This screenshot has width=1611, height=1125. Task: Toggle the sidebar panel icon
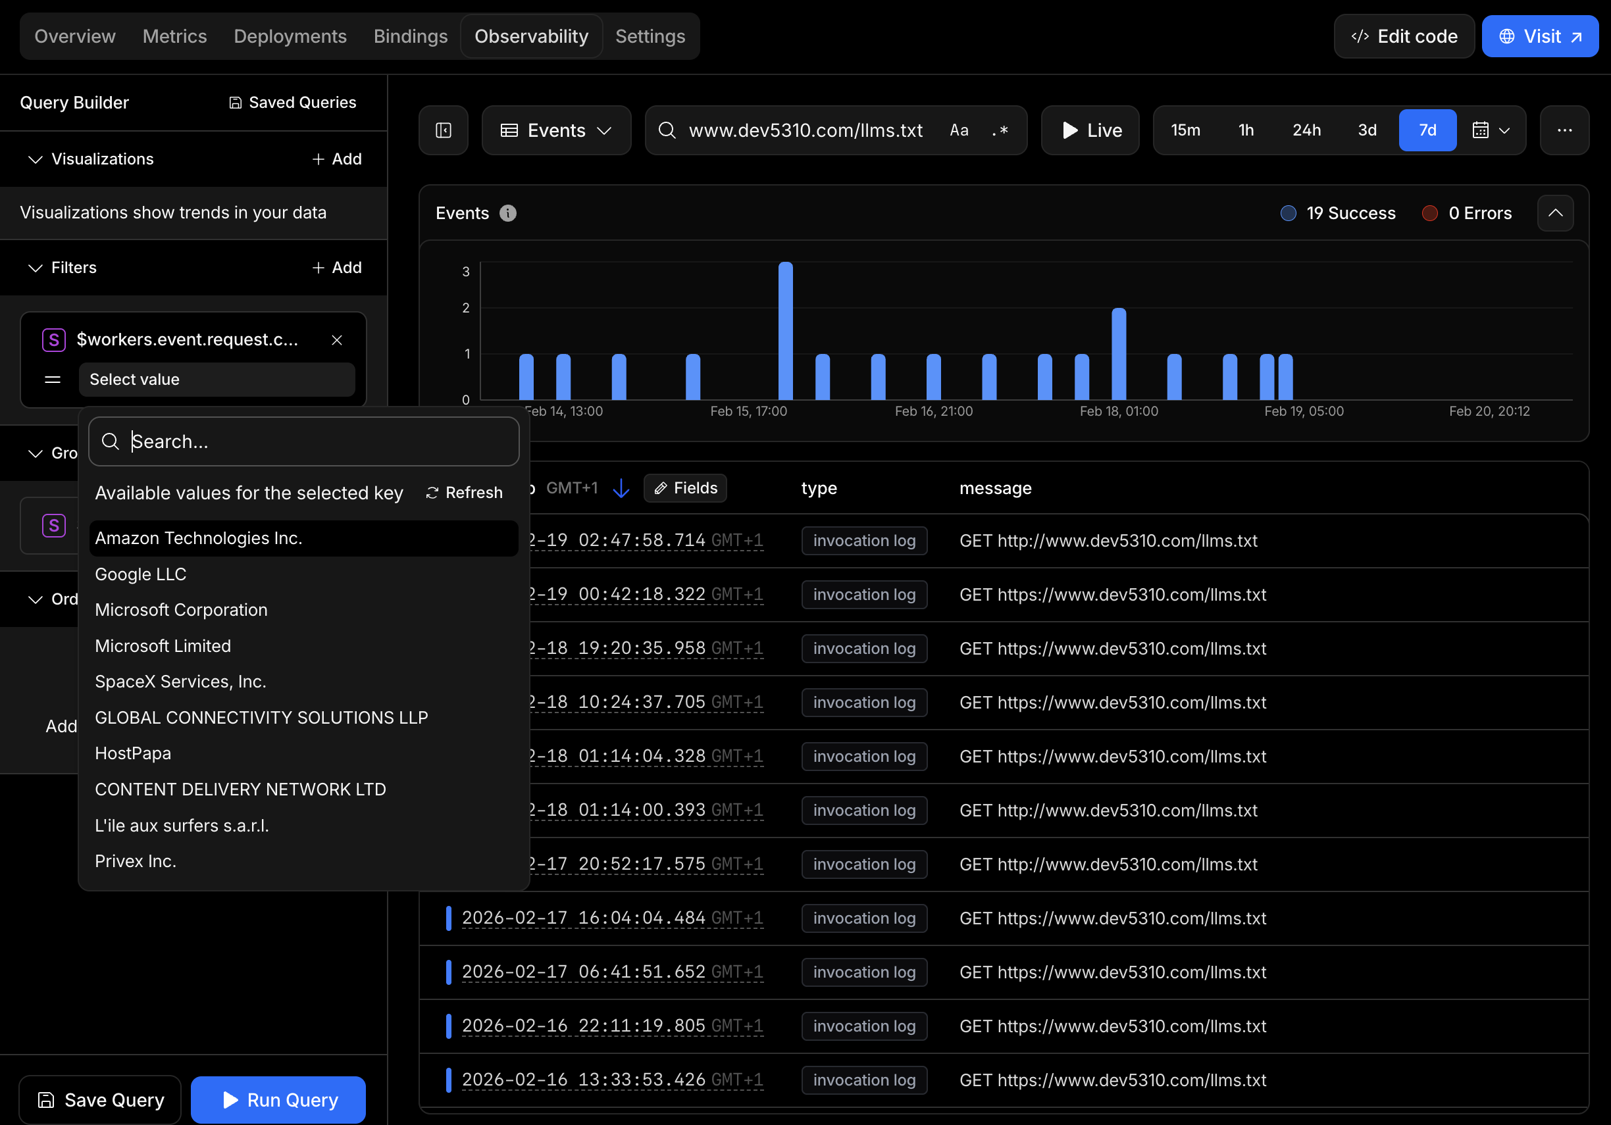point(444,130)
